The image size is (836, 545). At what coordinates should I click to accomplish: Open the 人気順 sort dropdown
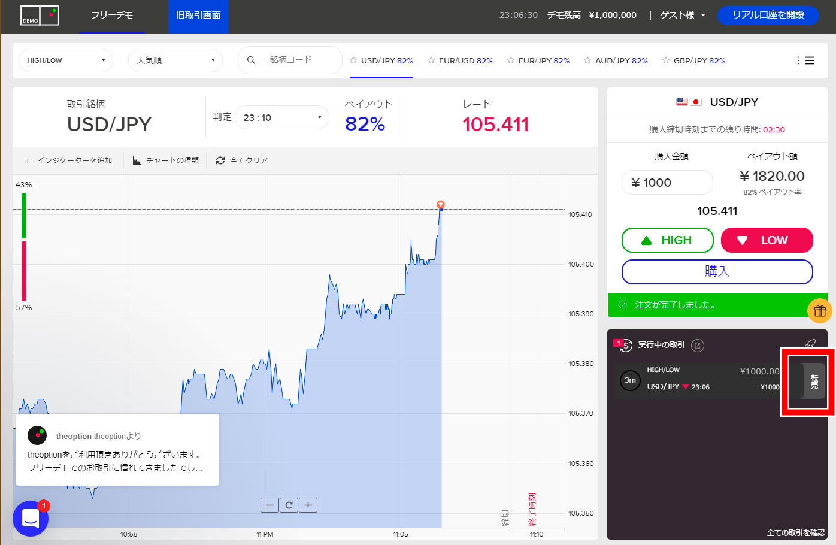click(x=175, y=60)
